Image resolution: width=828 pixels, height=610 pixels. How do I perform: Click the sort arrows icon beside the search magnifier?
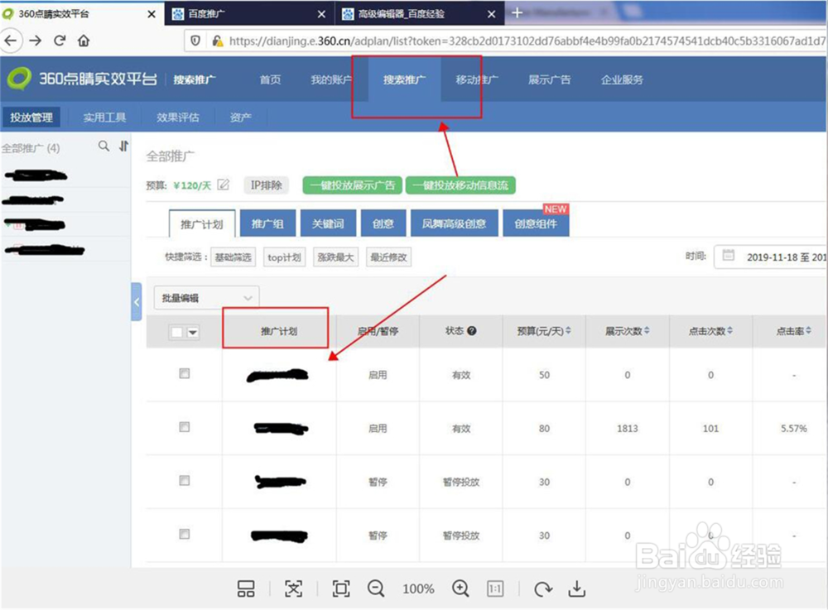point(123,146)
